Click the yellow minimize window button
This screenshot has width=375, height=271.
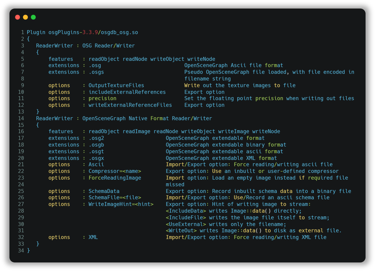click(25, 17)
